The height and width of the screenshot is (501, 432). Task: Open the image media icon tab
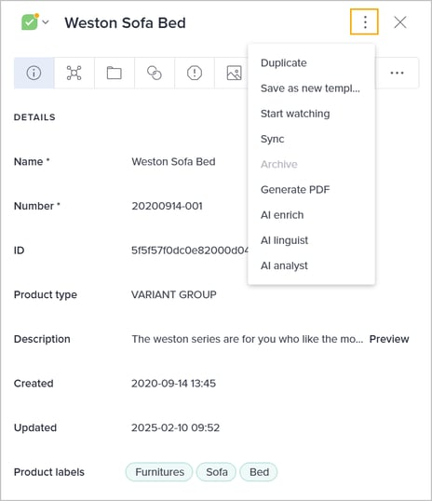(x=234, y=73)
